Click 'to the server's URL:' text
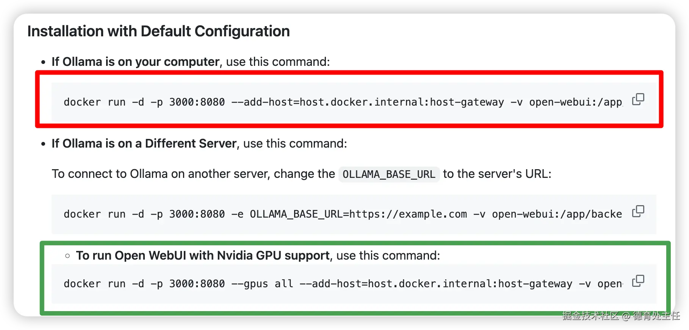 coord(497,174)
